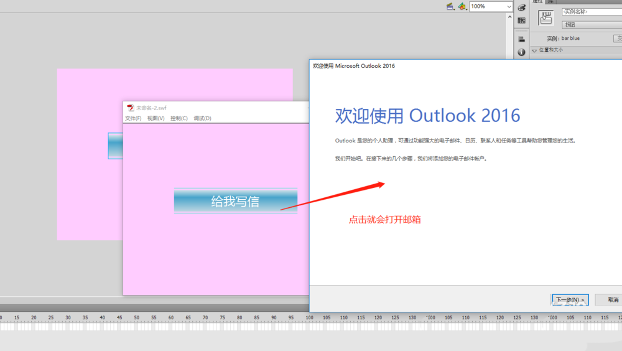Click the stage scrollbar up arrow
This screenshot has height=351, width=622.
(510, 17)
